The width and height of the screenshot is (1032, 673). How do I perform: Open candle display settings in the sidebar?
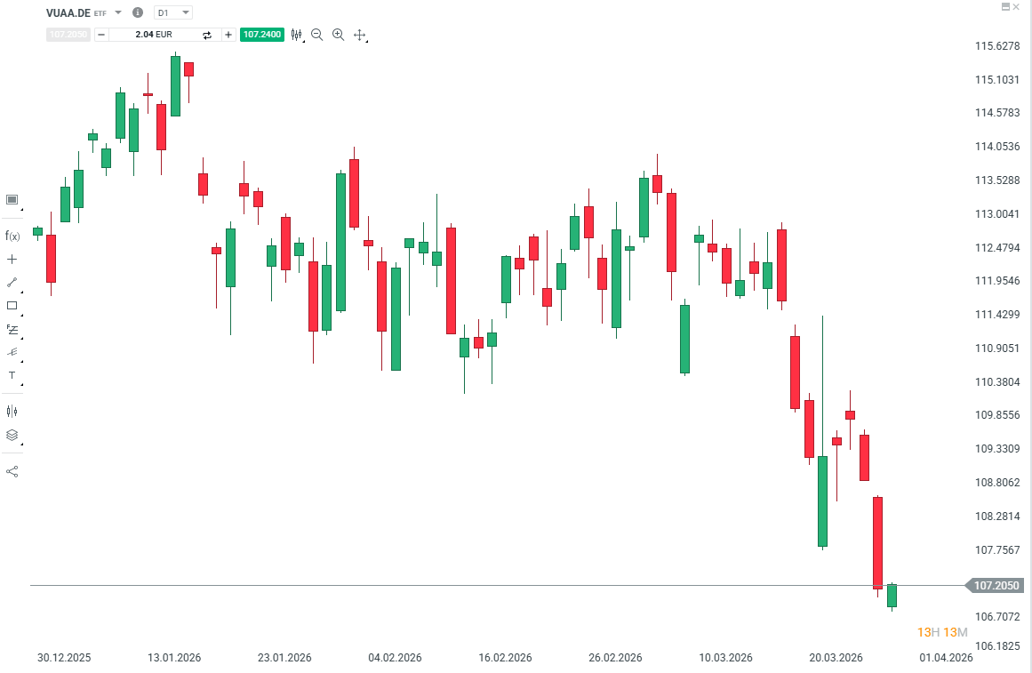point(12,410)
